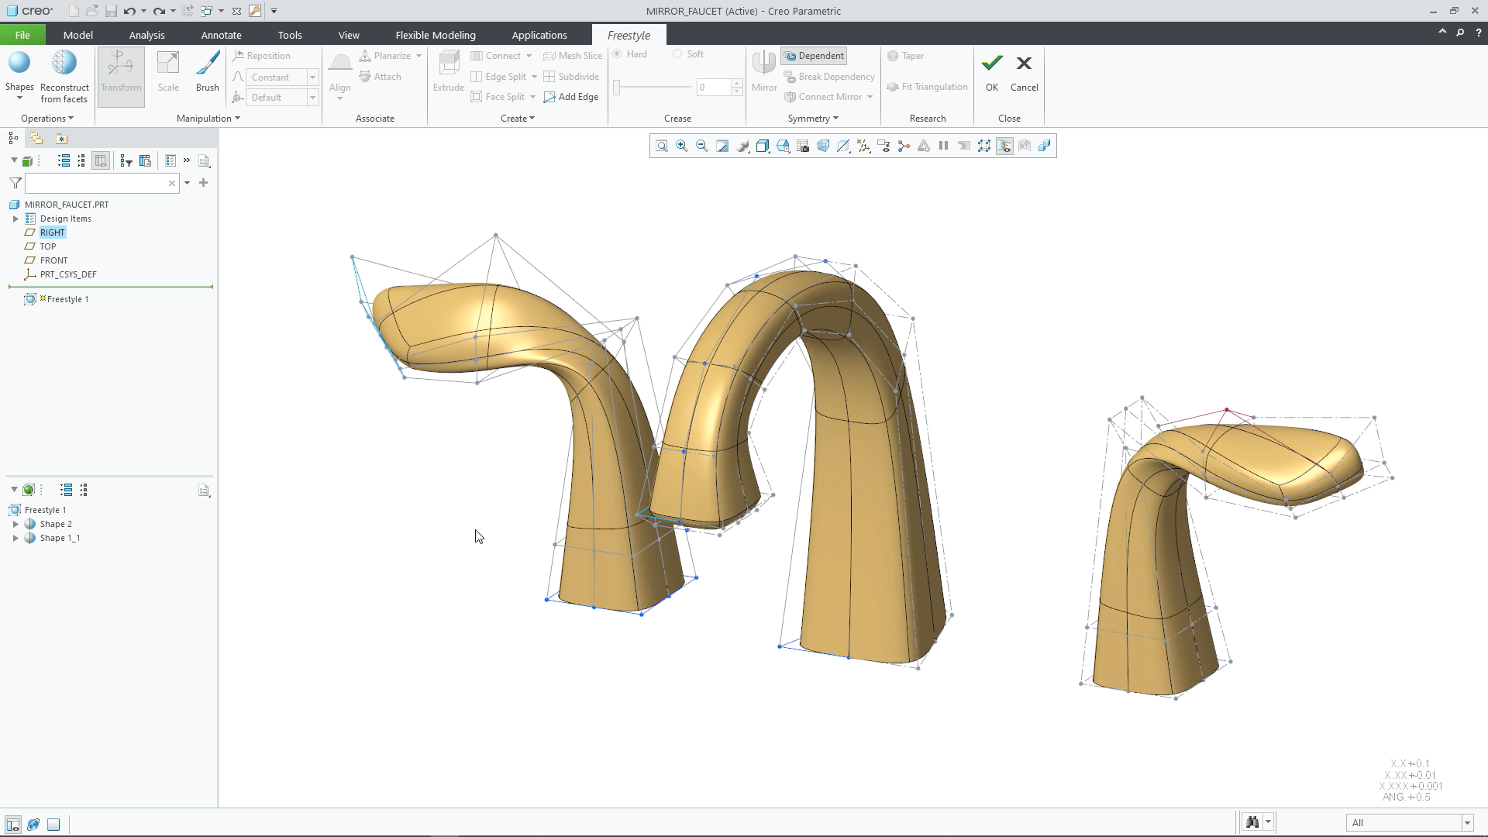Expand the Manipulation group
Image resolution: width=1488 pixels, height=837 pixels.
208,119
